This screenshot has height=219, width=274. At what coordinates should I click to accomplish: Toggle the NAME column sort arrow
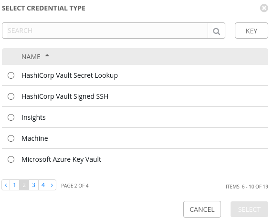pos(47,55)
